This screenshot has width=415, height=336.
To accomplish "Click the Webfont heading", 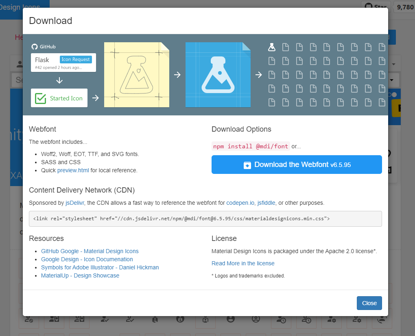I will coord(42,129).
